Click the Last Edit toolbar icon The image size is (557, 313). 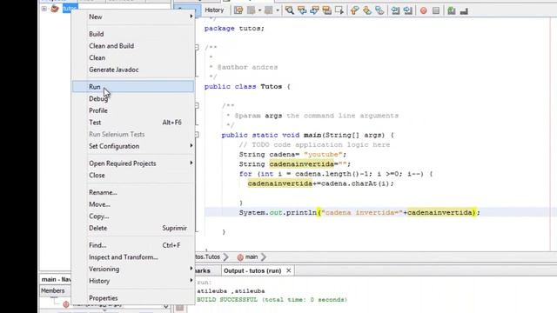(238, 10)
